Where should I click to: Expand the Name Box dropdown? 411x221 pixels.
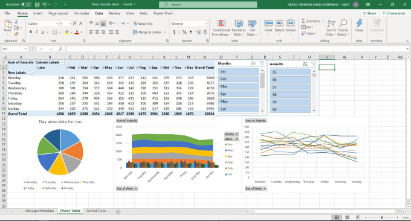point(25,49)
